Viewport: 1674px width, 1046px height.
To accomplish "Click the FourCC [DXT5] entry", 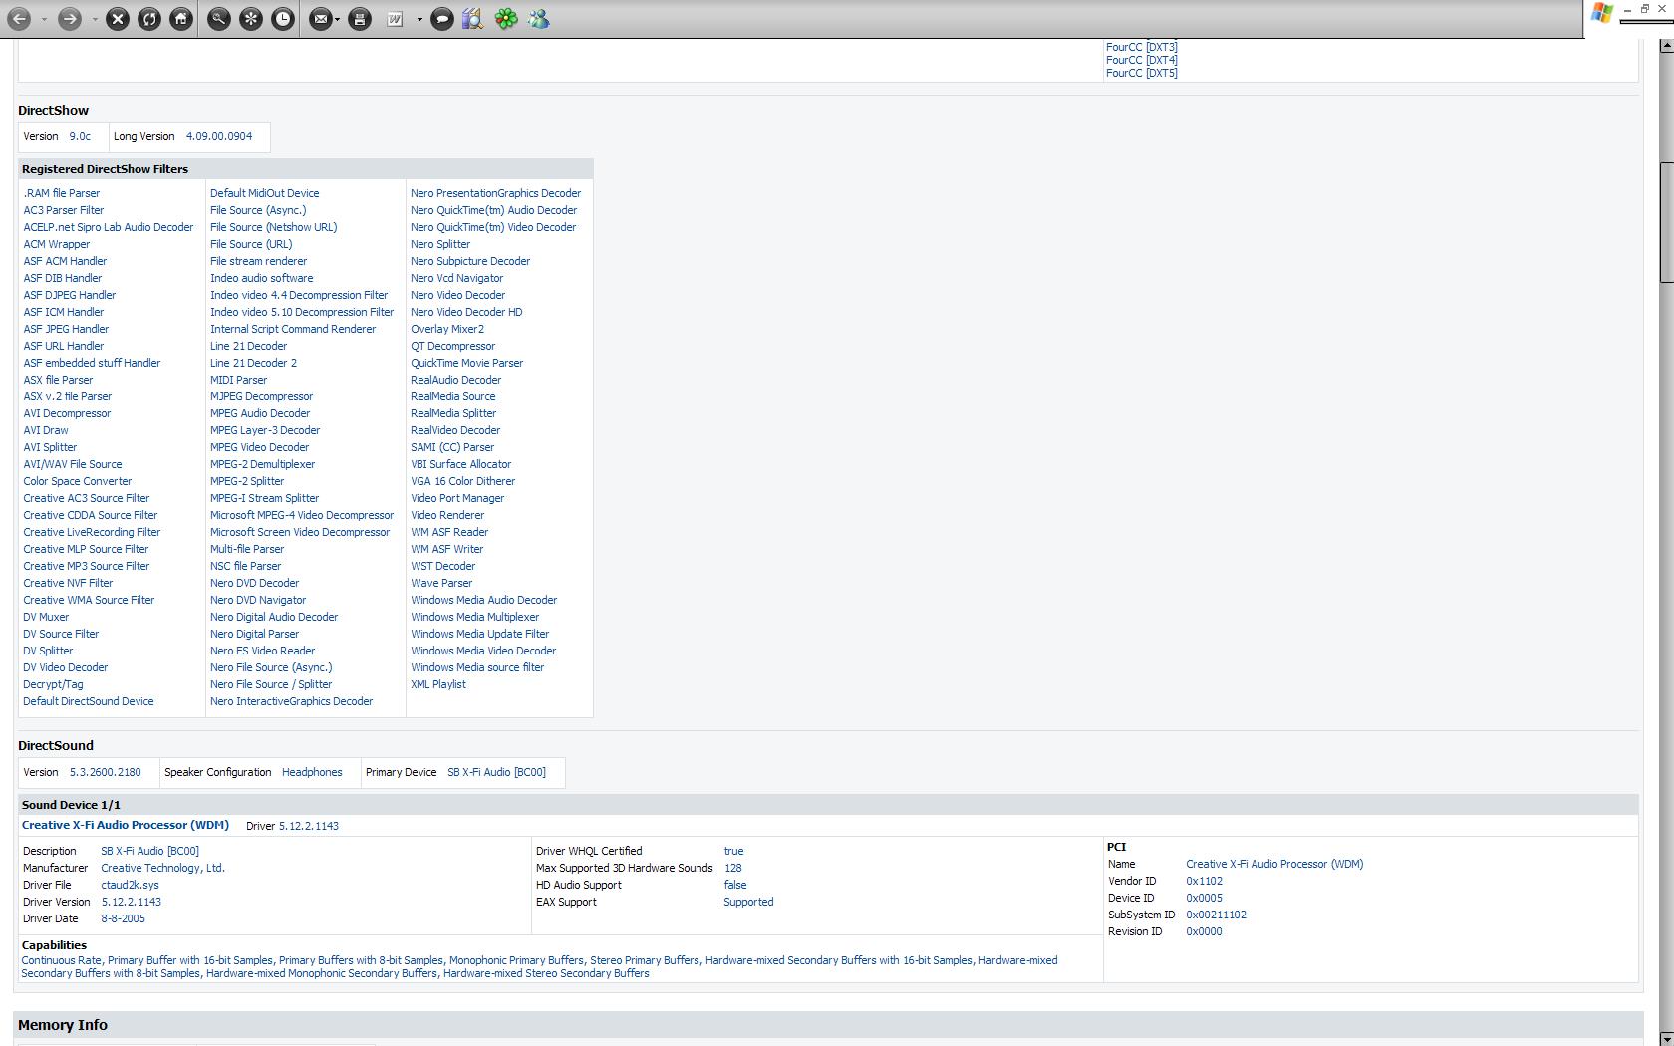I will 1141,73.
